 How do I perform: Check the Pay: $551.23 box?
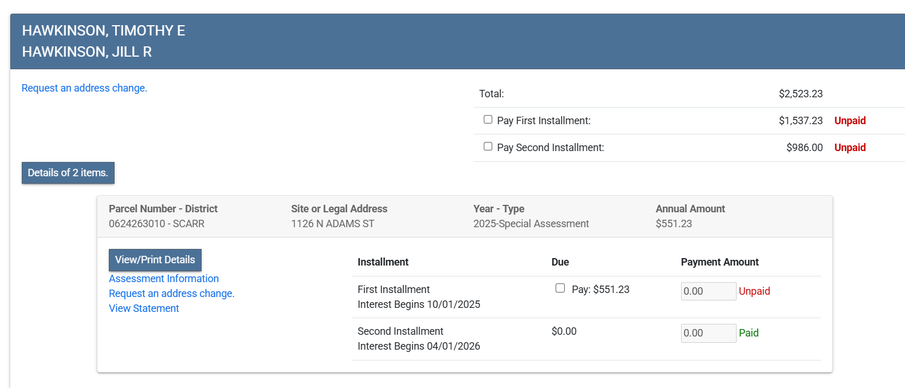pos(560,288)
